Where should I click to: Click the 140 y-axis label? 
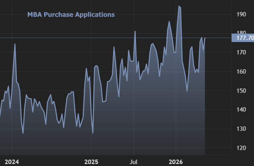click(241, 110)
